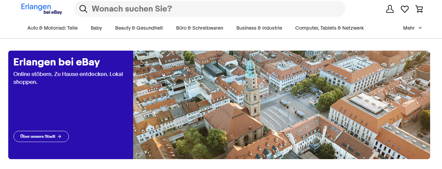This screenshot has height=169, width=442.
Task: Expand the Mehr categories menu
Action: tap(409, 28)
